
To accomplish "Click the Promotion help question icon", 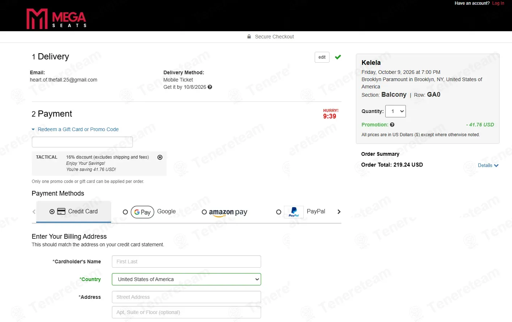I will click(392, 125).
